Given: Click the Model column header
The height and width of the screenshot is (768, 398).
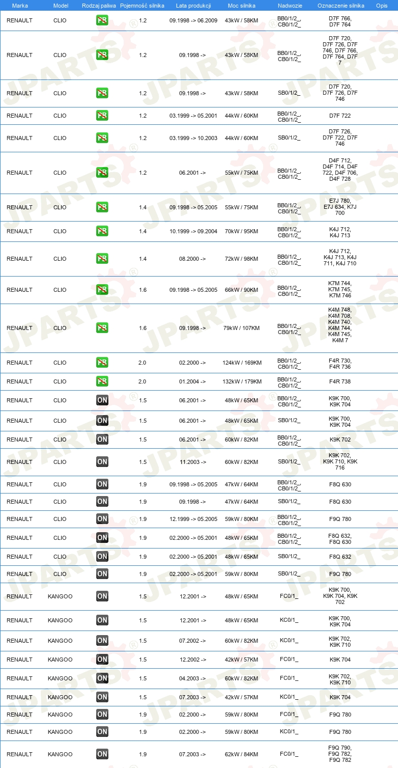Looking at the screenshot, I should click(x=60, y=6).
